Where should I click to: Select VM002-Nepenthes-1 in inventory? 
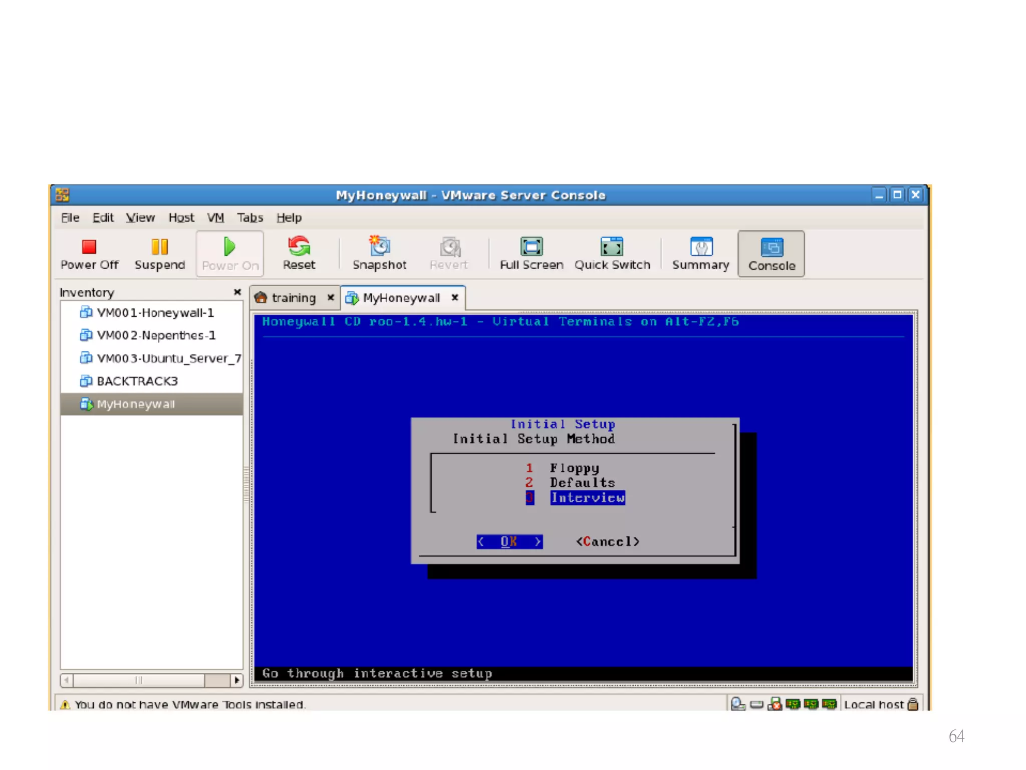coord(155,335)
